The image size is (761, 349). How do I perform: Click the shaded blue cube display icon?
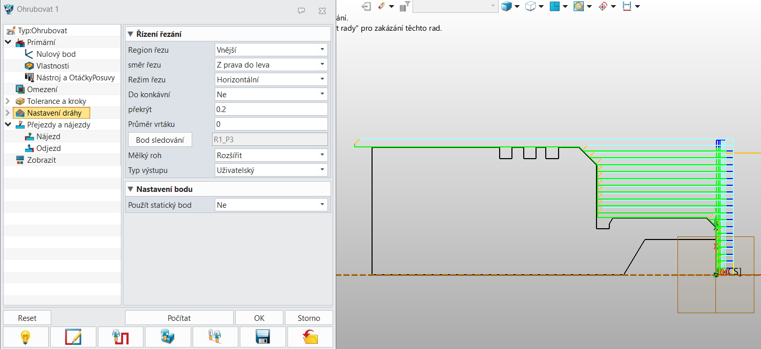coord(507,6)
